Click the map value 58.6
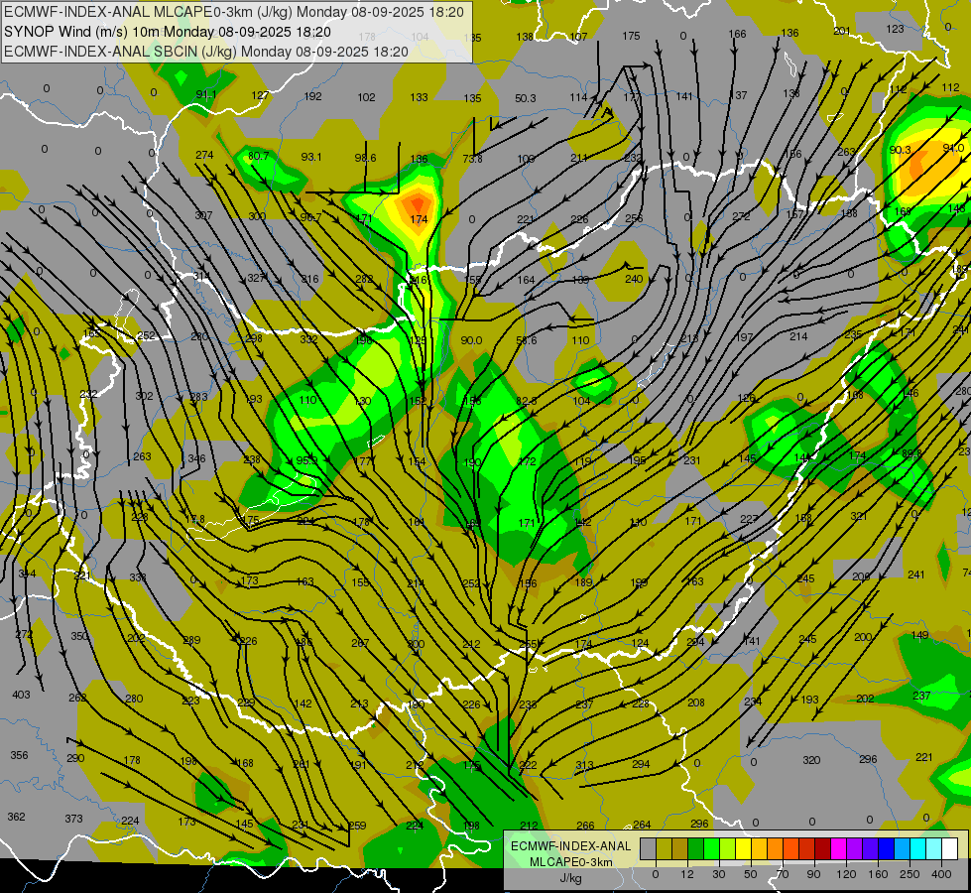Image resolution: width=971 pixels, height=893 pixels. 527,340
